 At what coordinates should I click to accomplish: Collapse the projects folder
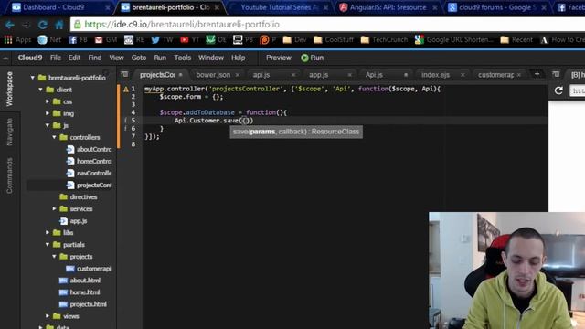click(x=55, y=257)
